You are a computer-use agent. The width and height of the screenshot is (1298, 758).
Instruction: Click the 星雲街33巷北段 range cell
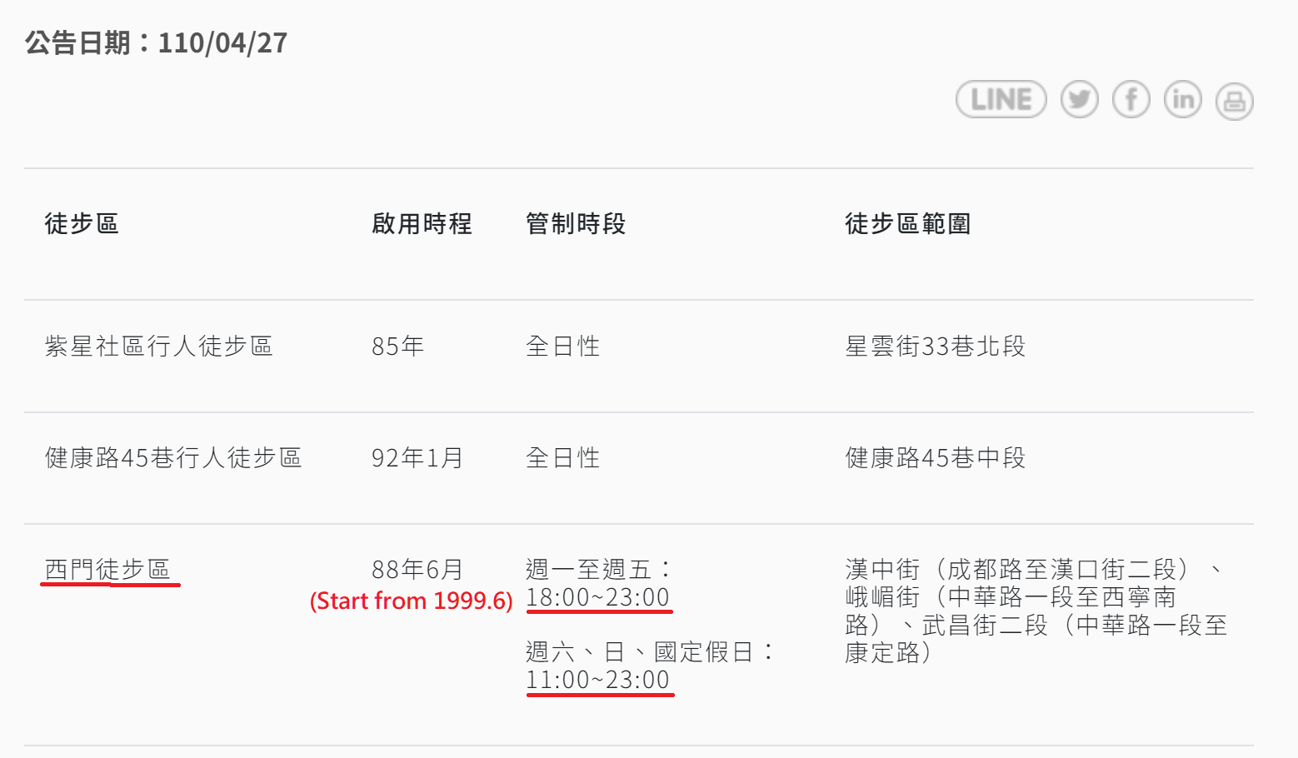pyautogui.click(x=936, y=346)
